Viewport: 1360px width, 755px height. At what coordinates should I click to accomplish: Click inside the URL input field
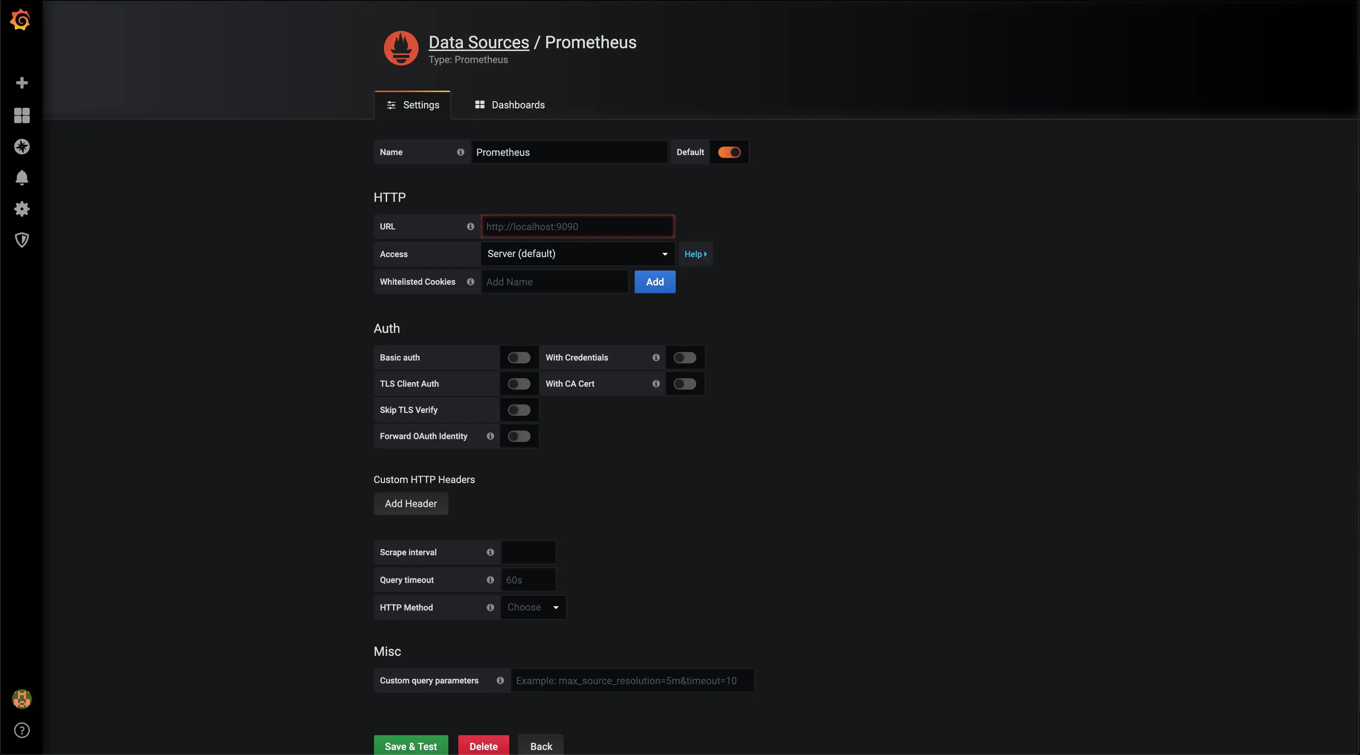click(x=577, y=227)
